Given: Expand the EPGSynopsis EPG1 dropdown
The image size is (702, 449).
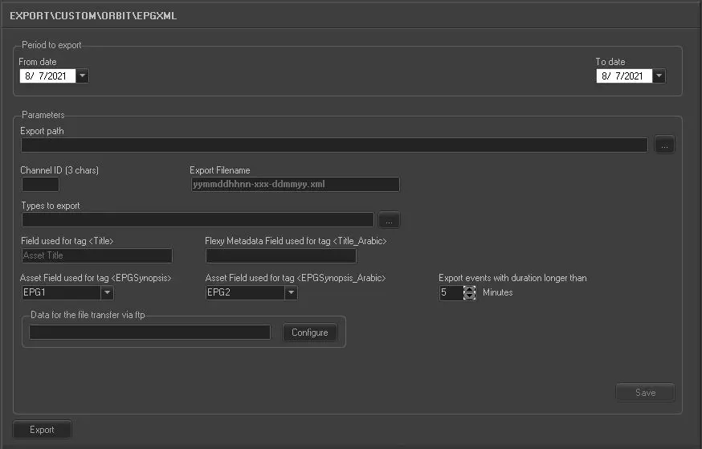Looking at the screenshot, I should [x=107, y=293].
